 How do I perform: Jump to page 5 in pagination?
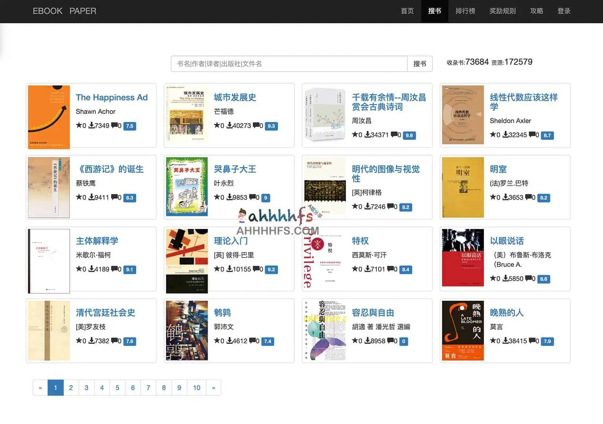(x=117, y=387)
